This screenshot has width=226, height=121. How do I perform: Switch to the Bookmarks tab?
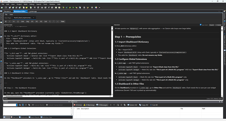tap(23, 117)
